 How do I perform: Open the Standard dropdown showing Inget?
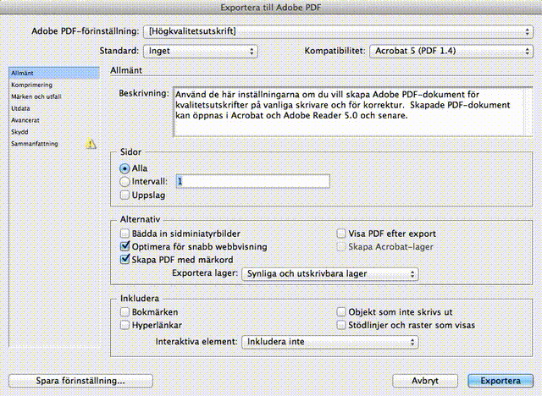[201, 51]
